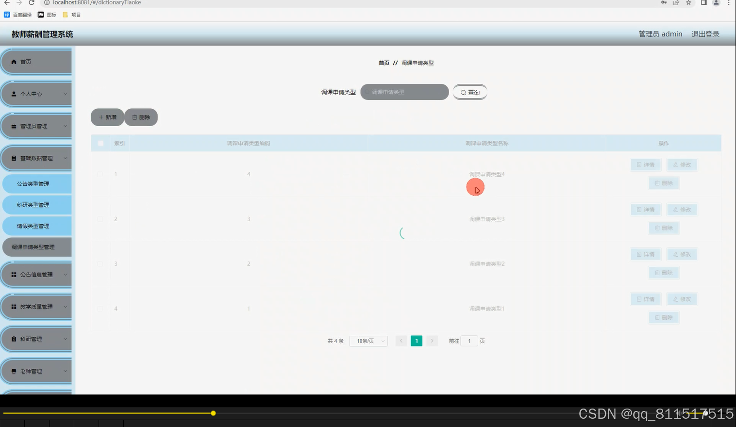Click the 删除 batch delete button above table
736x427 pixels.
(x=141, y=117)
